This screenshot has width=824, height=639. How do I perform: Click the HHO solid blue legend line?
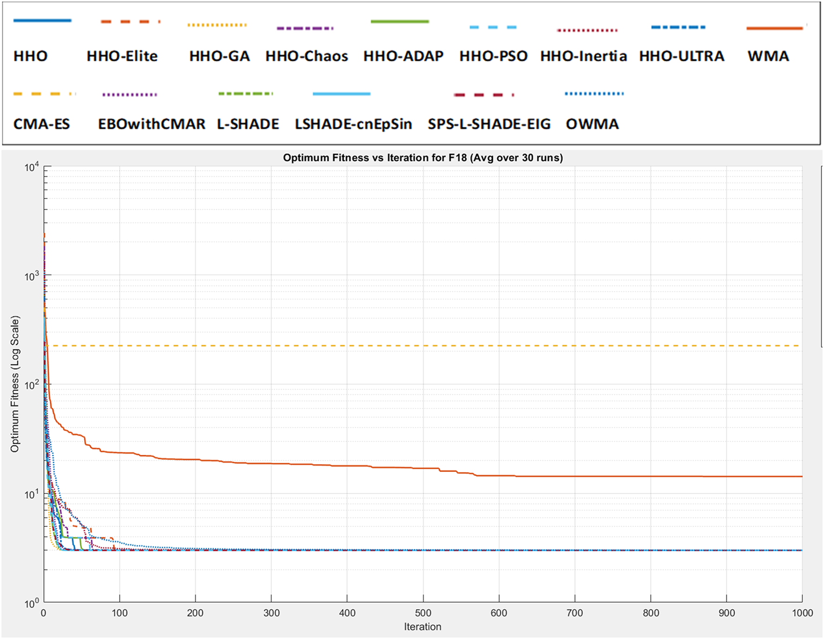[x=42, y=20]
